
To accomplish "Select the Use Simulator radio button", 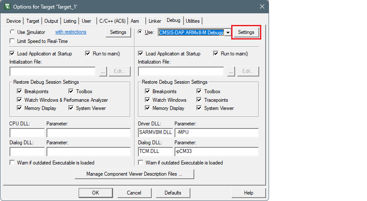I will pos(12,32).
